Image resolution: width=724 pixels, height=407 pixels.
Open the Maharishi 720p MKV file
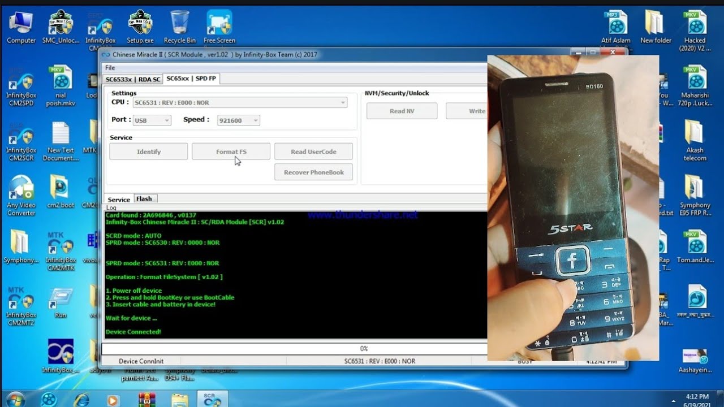click(x=695, y=86)
